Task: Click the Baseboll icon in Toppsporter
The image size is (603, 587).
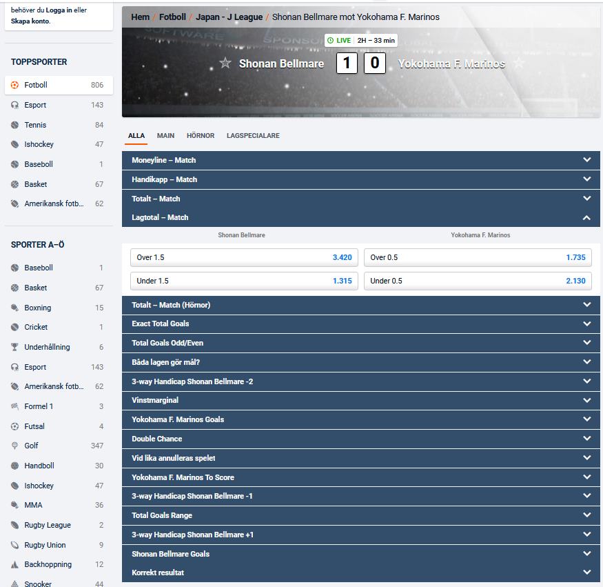Action: (14, 164)
